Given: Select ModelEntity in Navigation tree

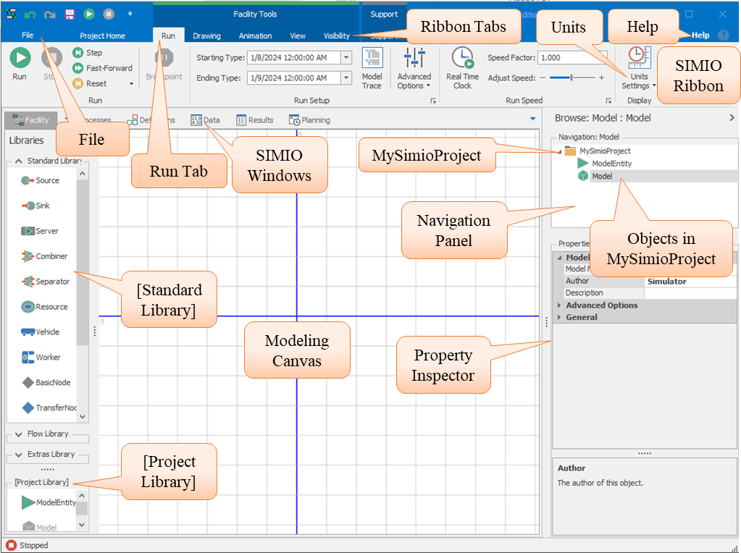Looking at the screenshot, I should pos(604,164).
